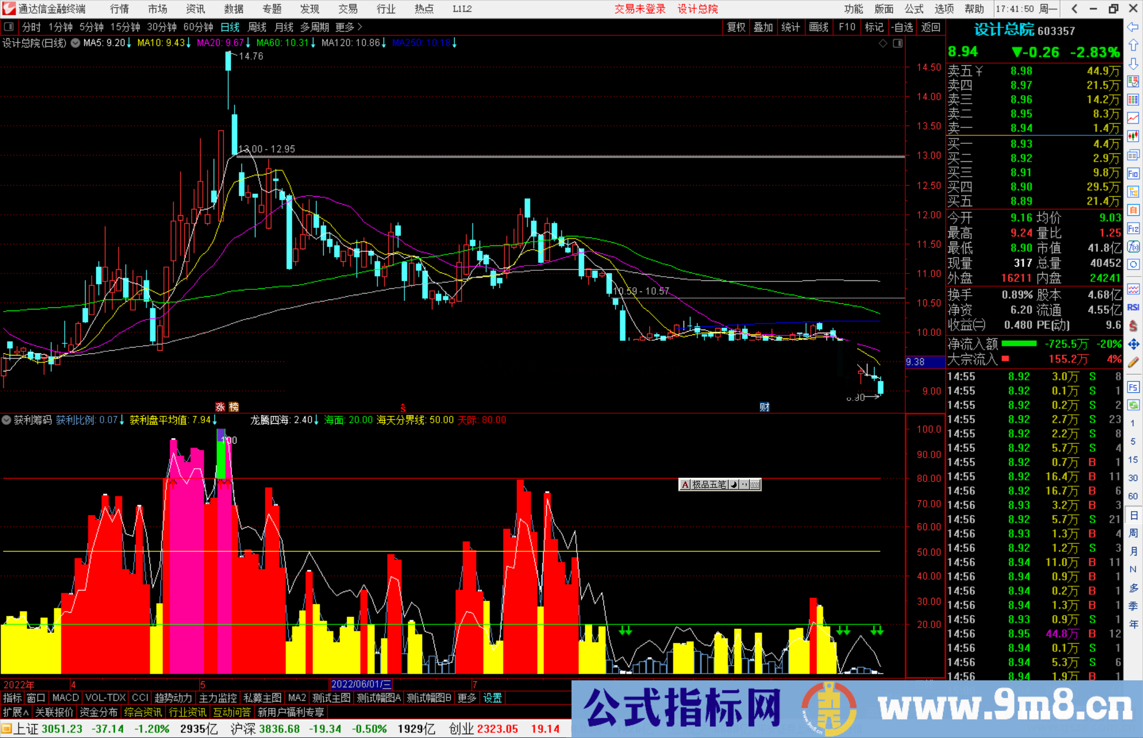This screenshot has width=1143, height=738.
Task: Collapse the MA indicator via the diamond toggle
Action: tap(883, 43)
